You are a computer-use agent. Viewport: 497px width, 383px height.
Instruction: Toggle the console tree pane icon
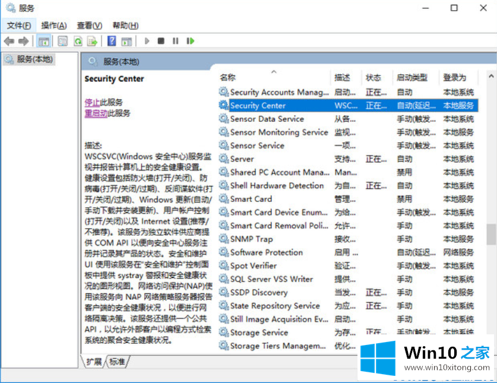pyautogui.click(x=44, y=41)
